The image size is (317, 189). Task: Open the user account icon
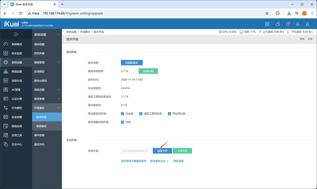(x=307, y=24)
